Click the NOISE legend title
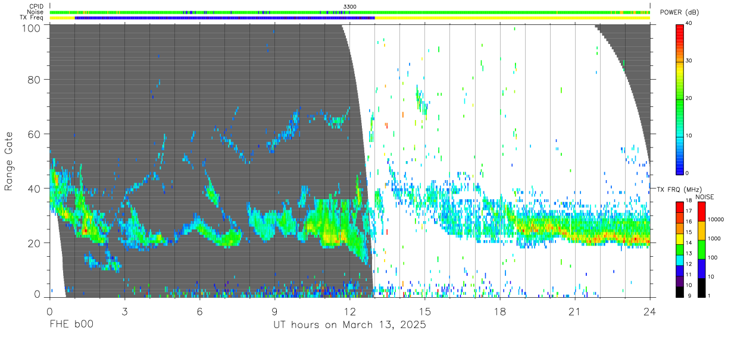Viewport: 731px width, 337px height. pos(705,197)
